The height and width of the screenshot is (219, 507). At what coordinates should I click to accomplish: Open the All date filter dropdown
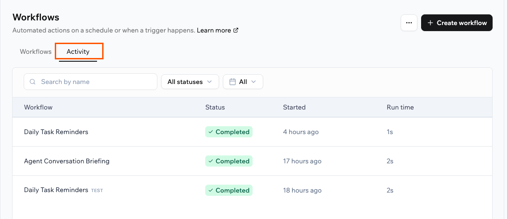[243, 82]
